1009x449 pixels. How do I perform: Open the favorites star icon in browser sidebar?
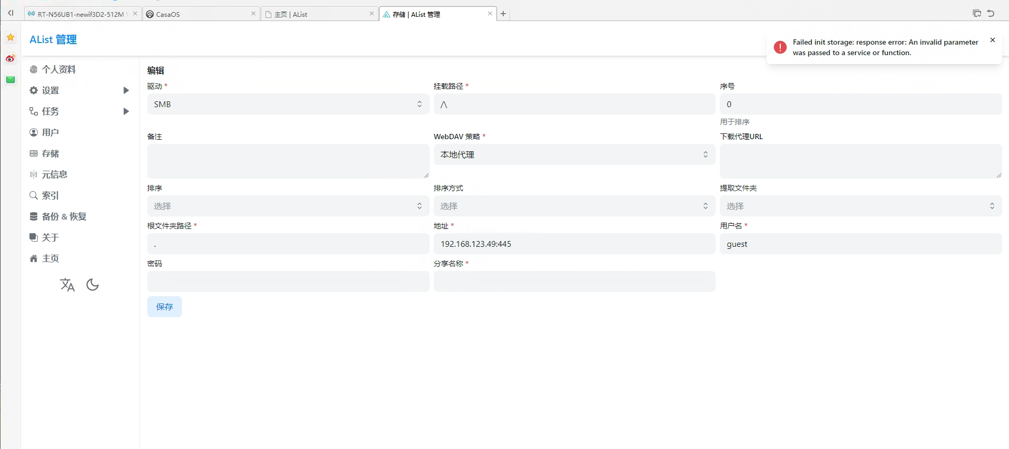point(11,37)
